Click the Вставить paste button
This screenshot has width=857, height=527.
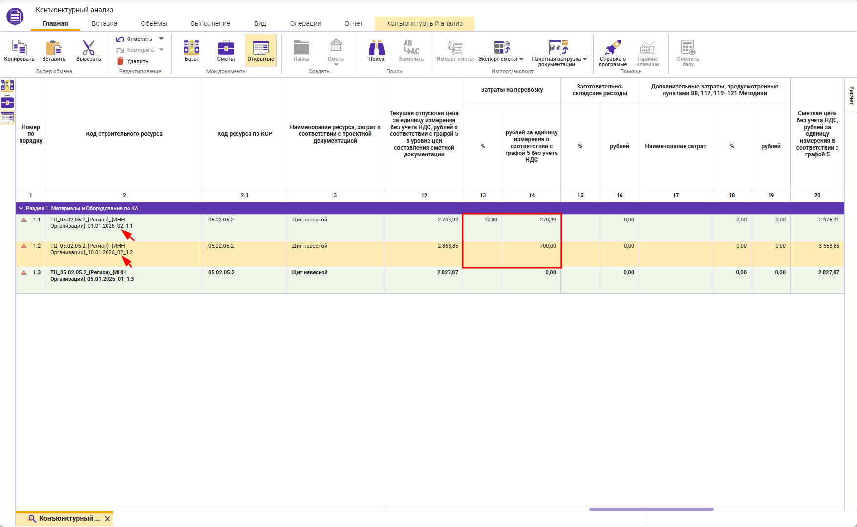tap(54, 48)
